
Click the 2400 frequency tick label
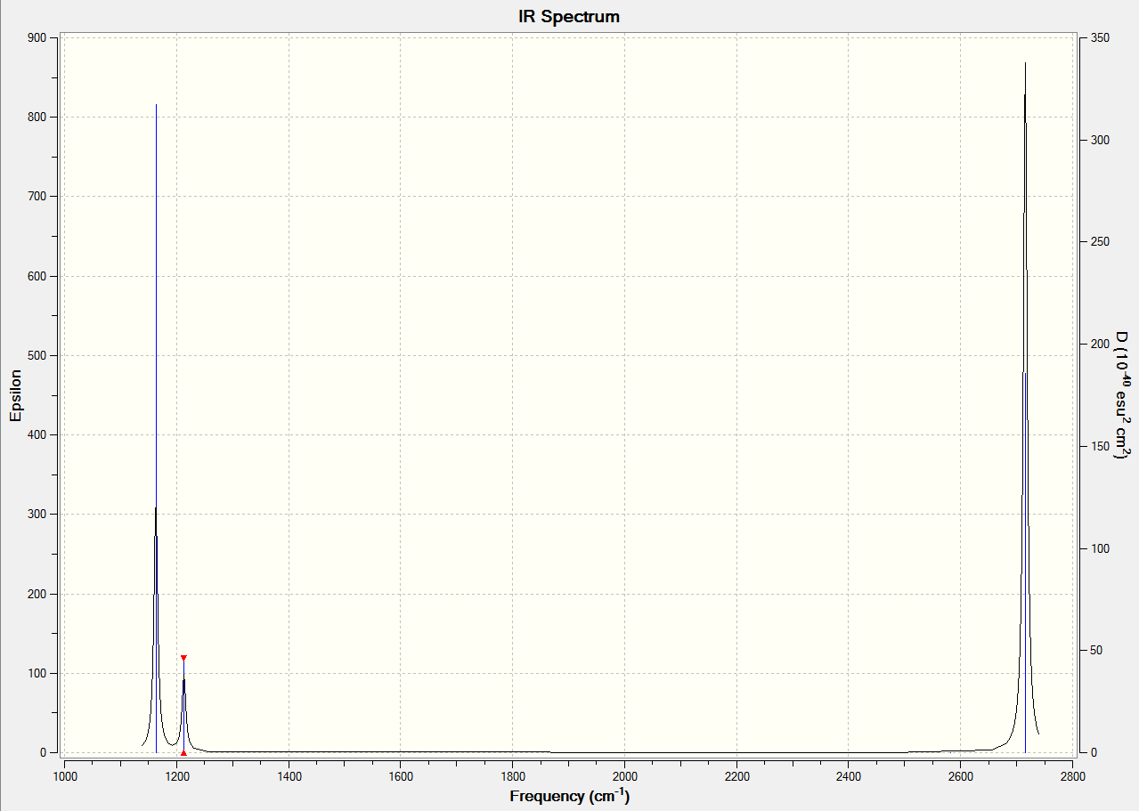point(849,776)
